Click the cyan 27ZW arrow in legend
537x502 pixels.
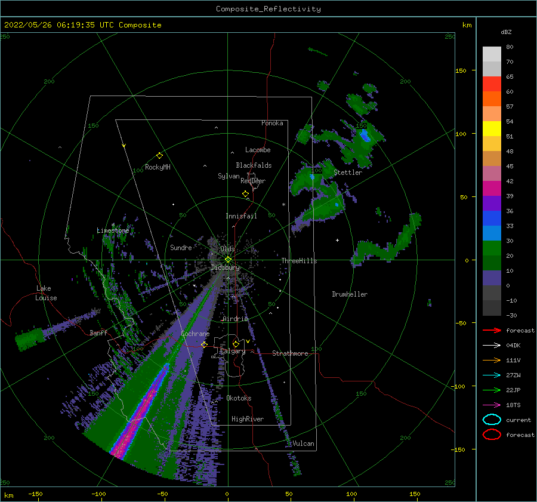[x=492, y=375]
